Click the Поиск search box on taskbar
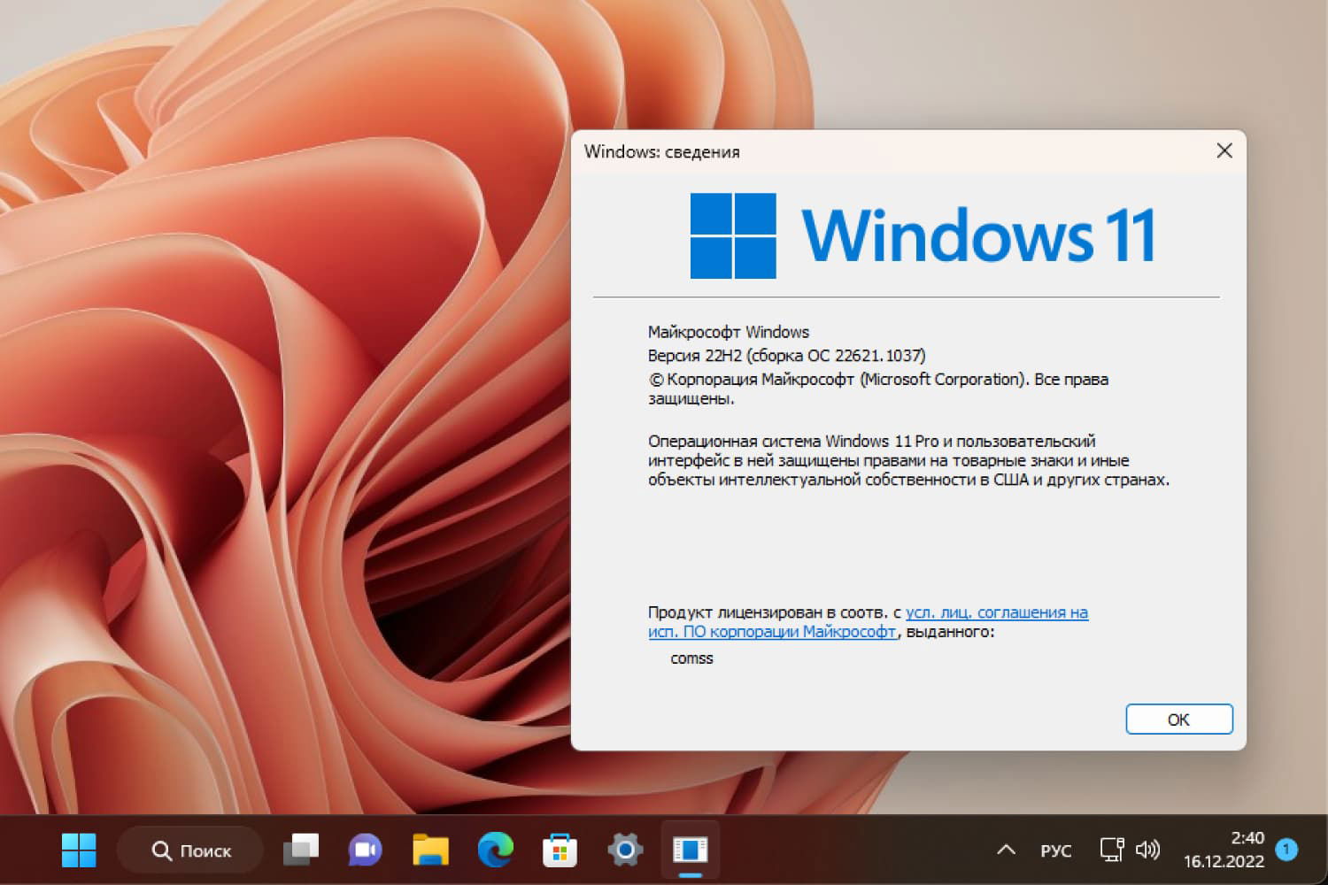This screenshot has height=885, width=1328. tap(190, 850)
